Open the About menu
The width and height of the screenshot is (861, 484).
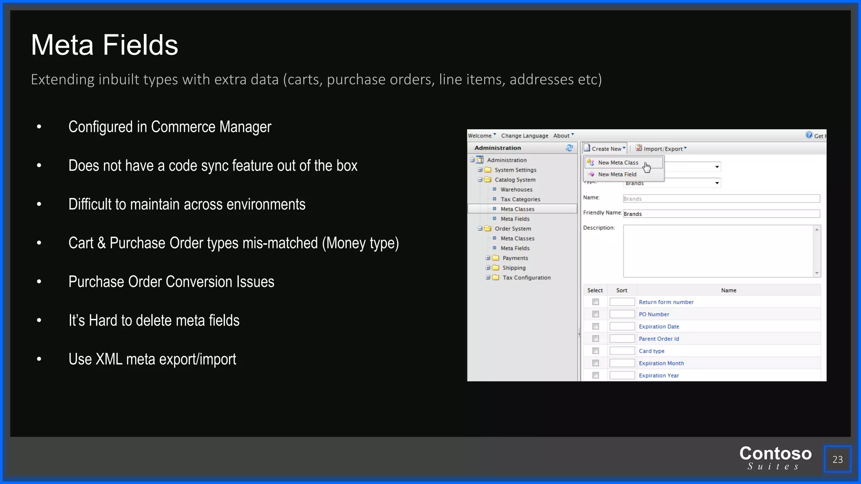(x=563, y=136)
